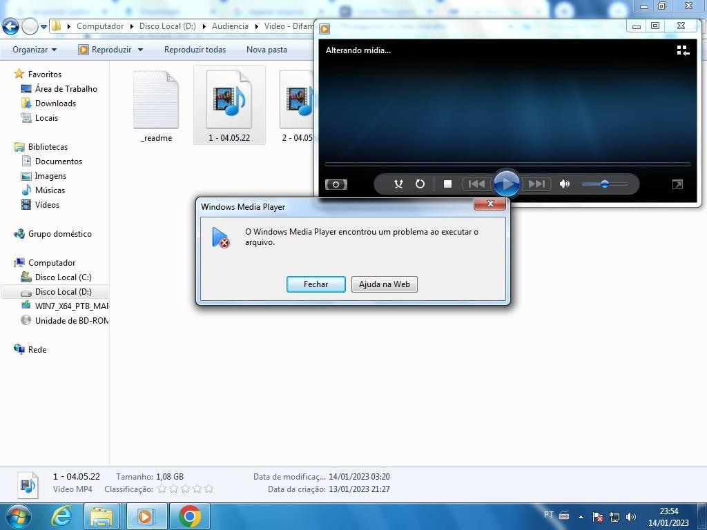Launch Internet Explorer from taskbar
Screen dimensions: 707x530
point(61,516)
